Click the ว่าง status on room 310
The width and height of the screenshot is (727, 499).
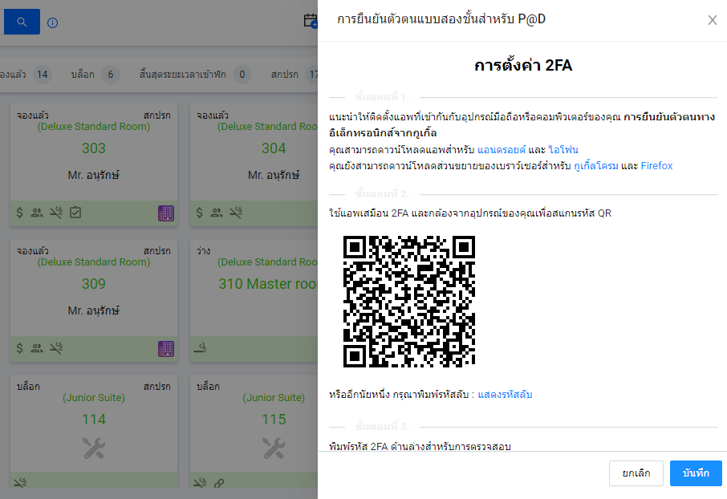tap(203, 251)
